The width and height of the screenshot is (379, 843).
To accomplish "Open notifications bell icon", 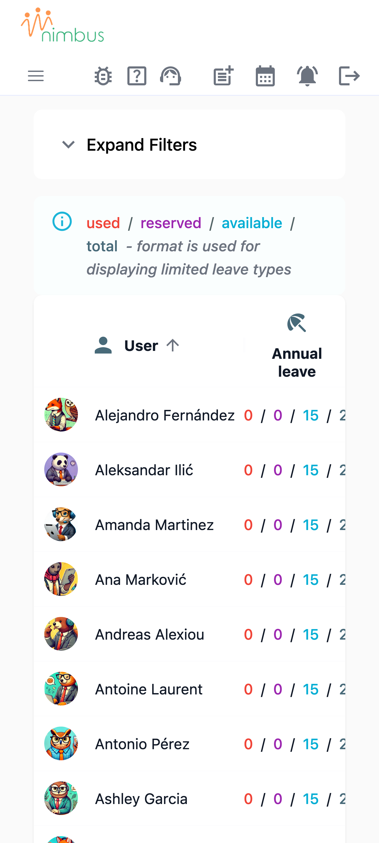I will 307,76.
